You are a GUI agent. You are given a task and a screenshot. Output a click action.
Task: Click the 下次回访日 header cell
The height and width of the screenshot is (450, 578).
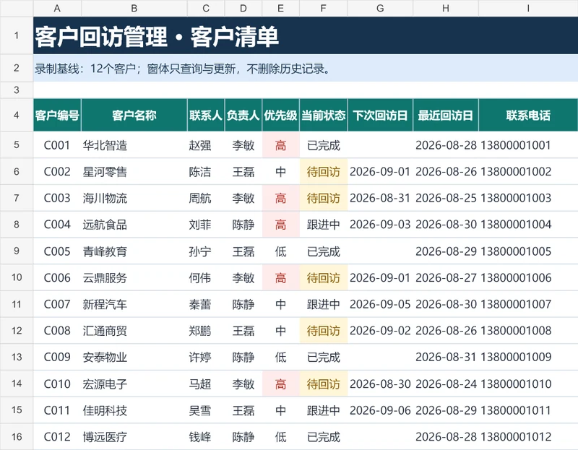click(x=380, y=115)
